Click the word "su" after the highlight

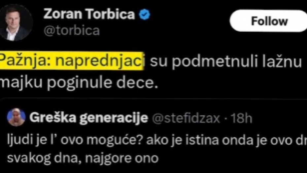pos(159,62)
